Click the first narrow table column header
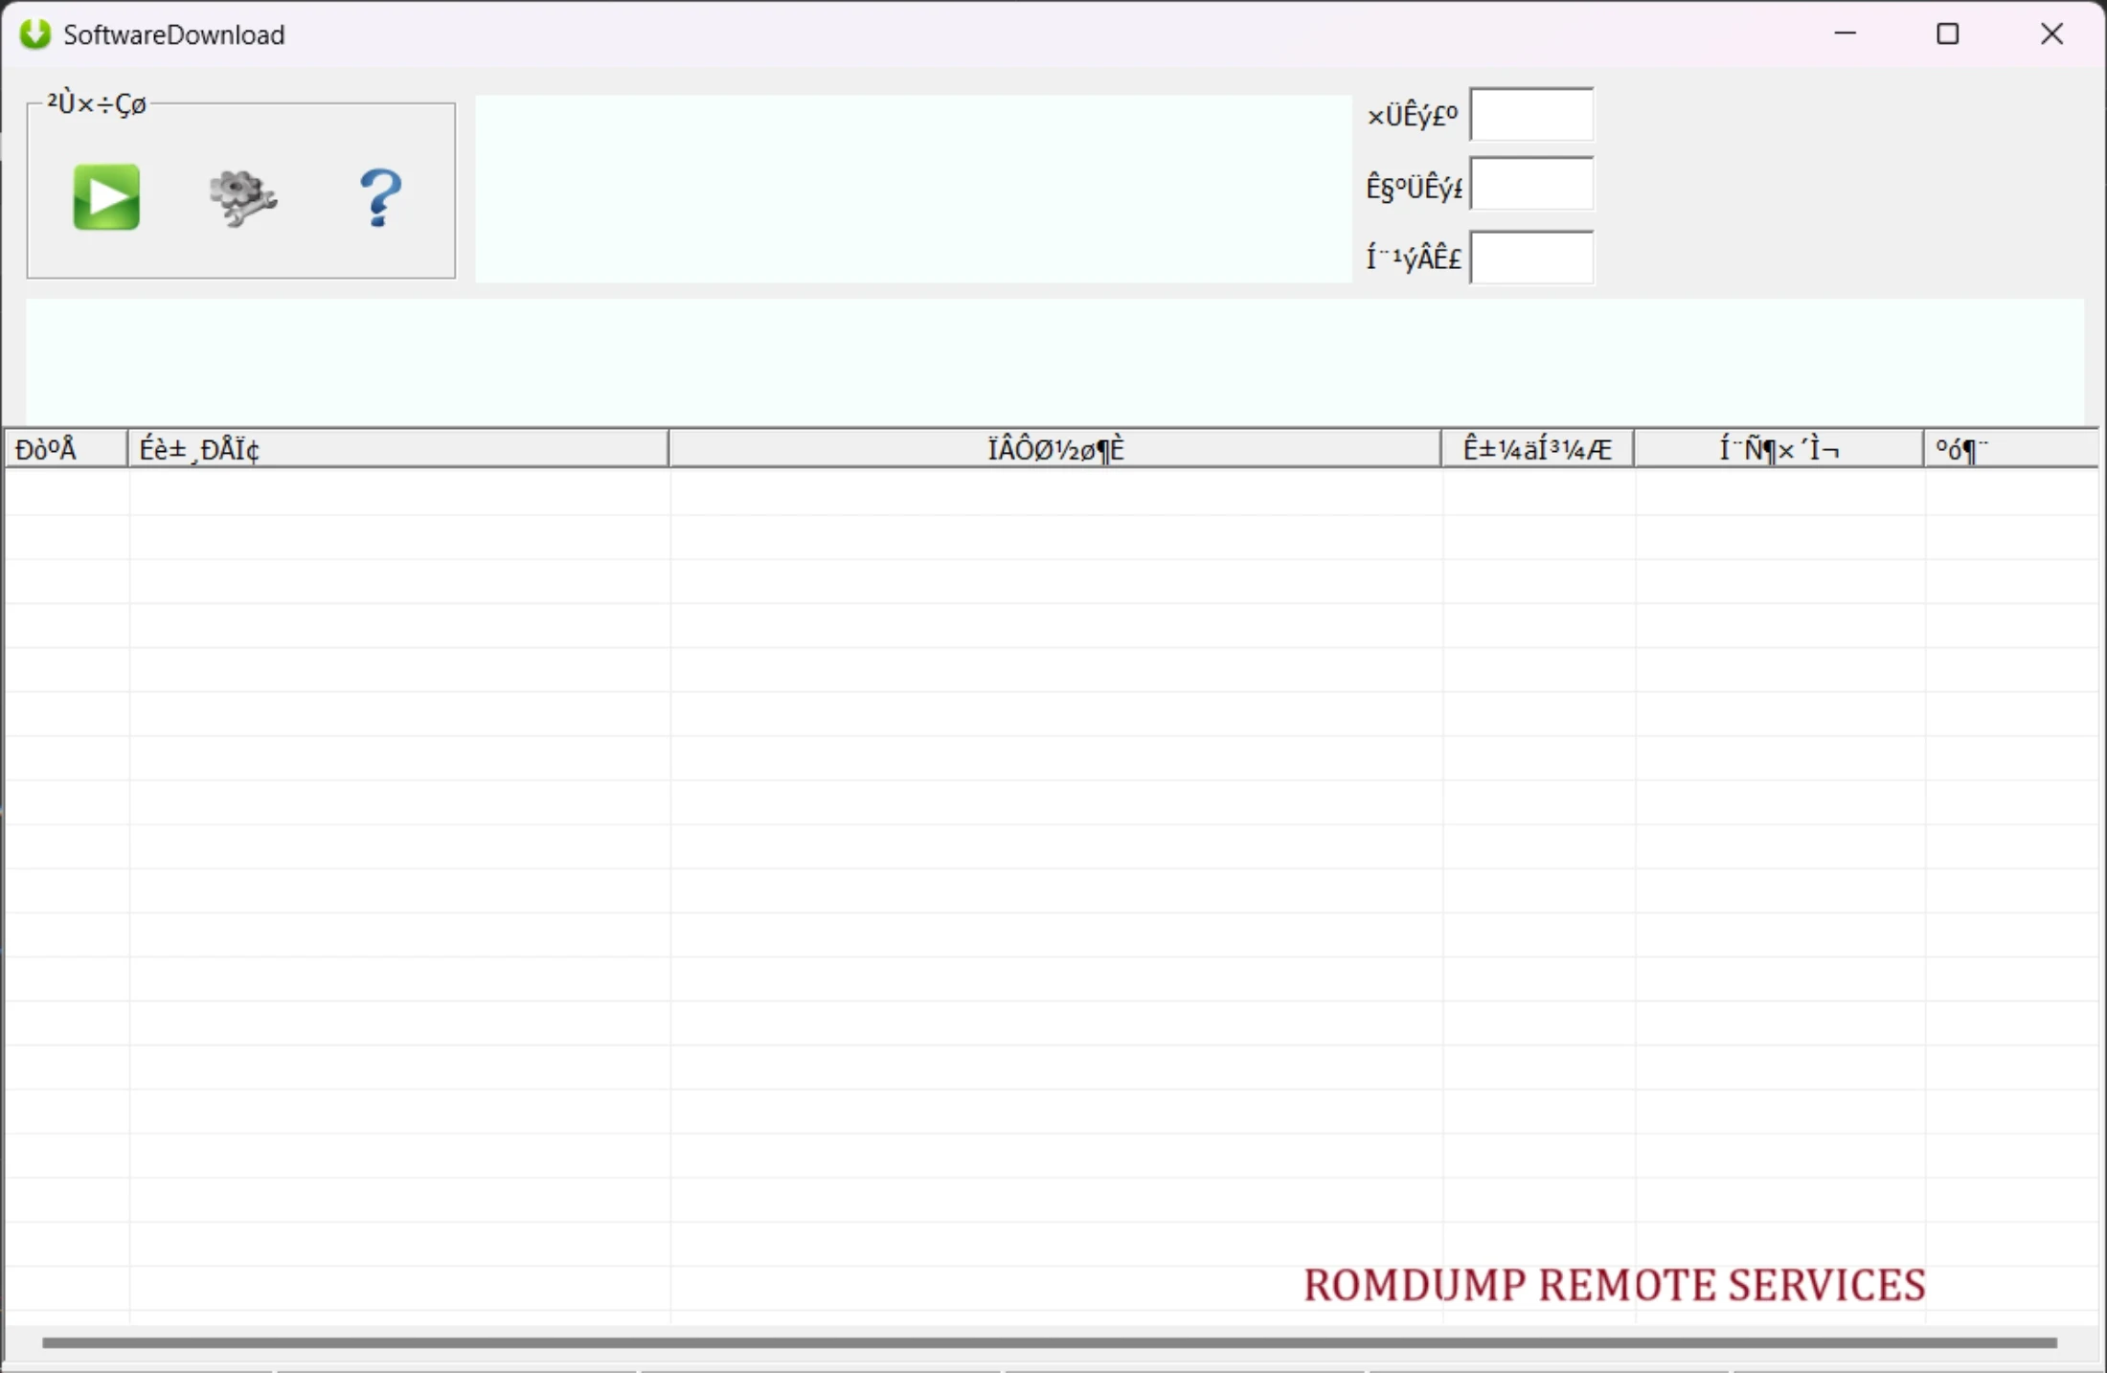 point(65,449)
